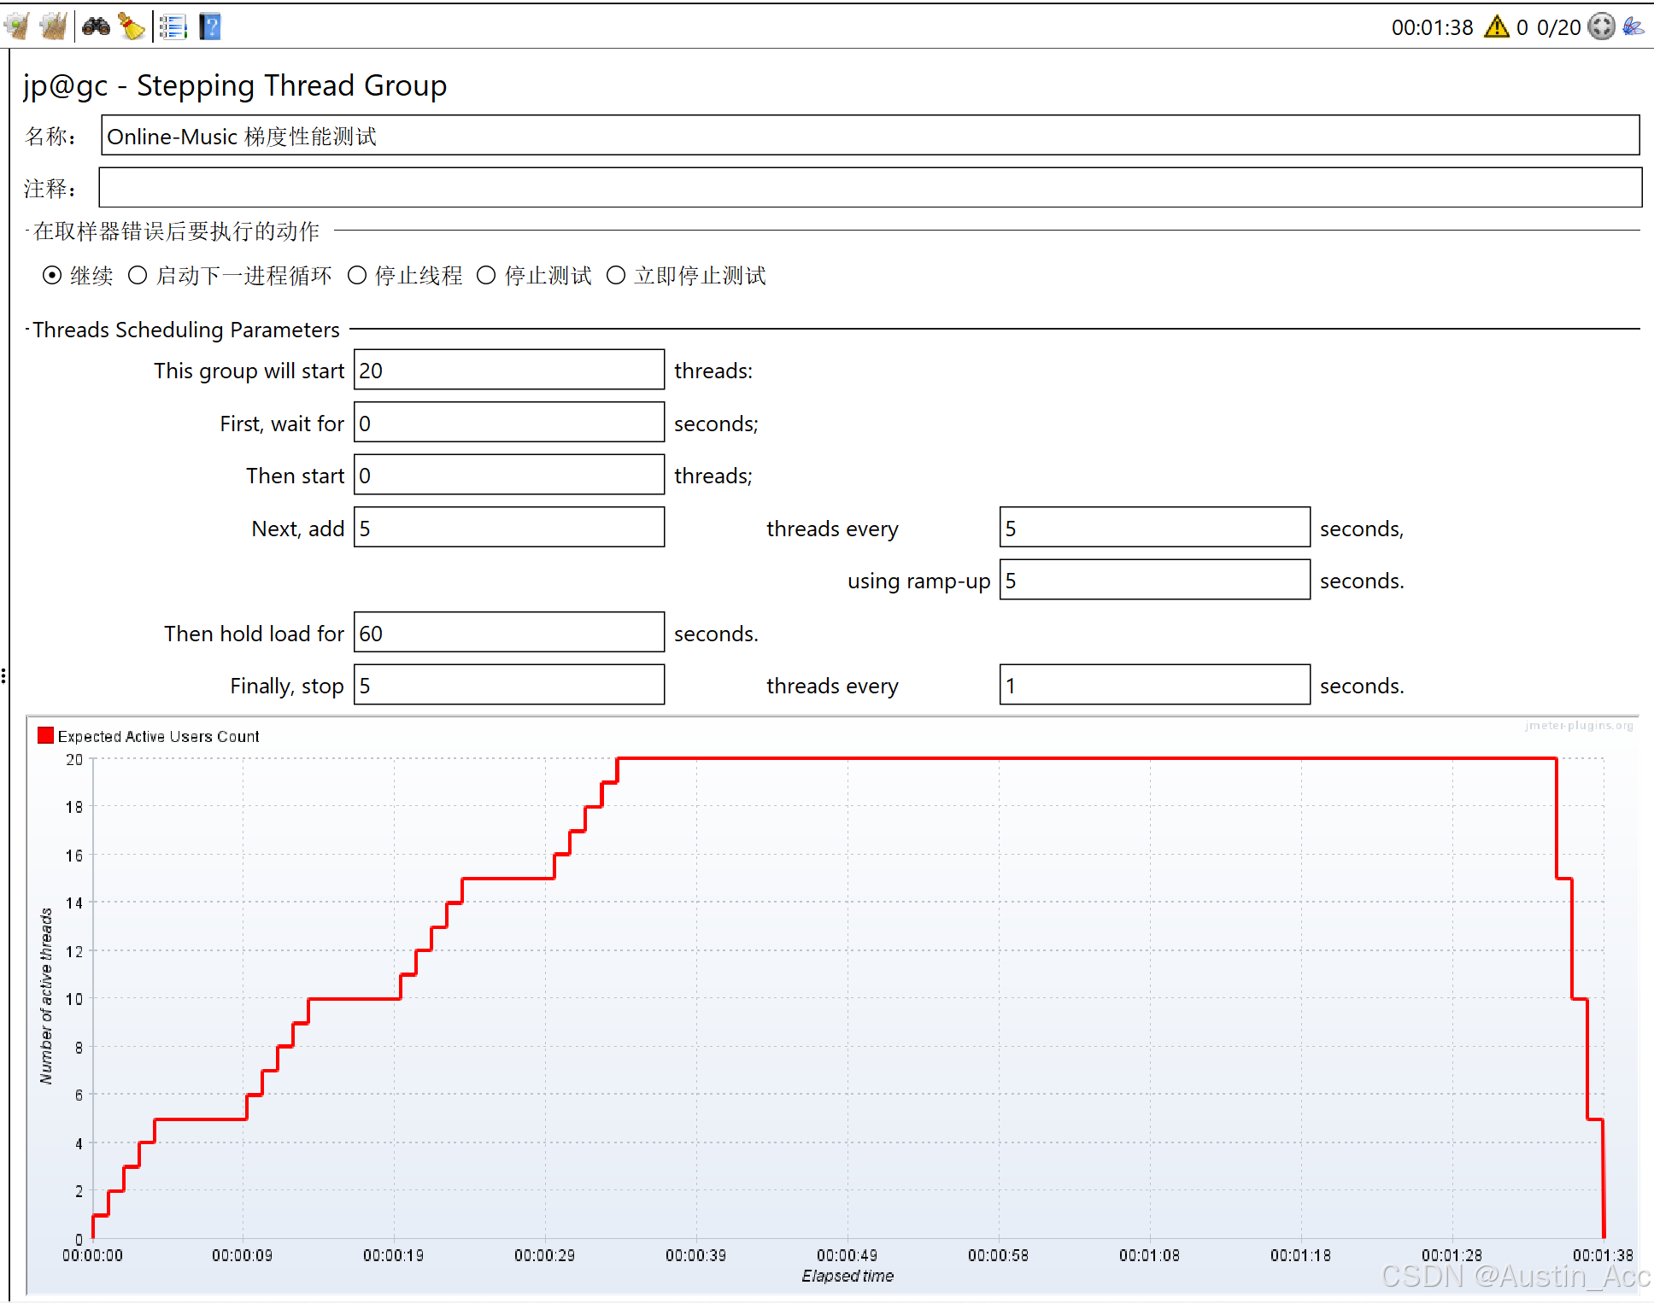Click the red Expected Active Users legend swatch
Image resolution: width=1654 pixels, height=1303 pixels.
tap(46, 735)
